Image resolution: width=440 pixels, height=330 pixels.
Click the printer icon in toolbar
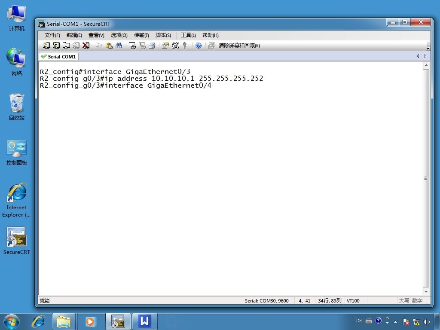[152, 46]
